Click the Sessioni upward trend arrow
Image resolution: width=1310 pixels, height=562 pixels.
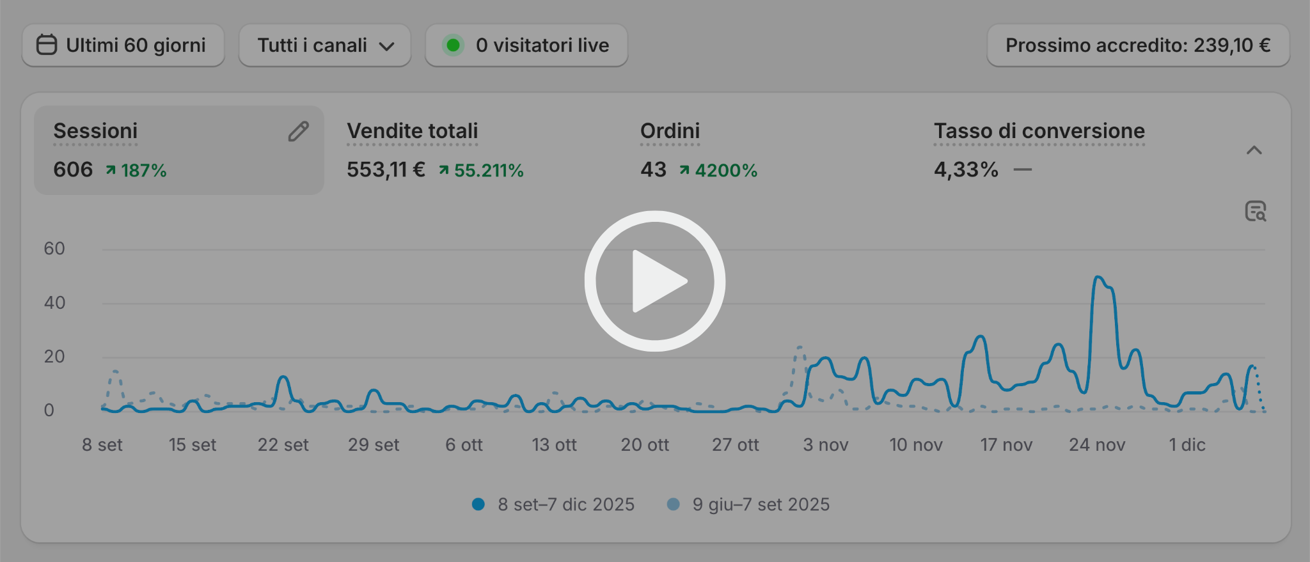pyautogui.click(x=111, y=170)
